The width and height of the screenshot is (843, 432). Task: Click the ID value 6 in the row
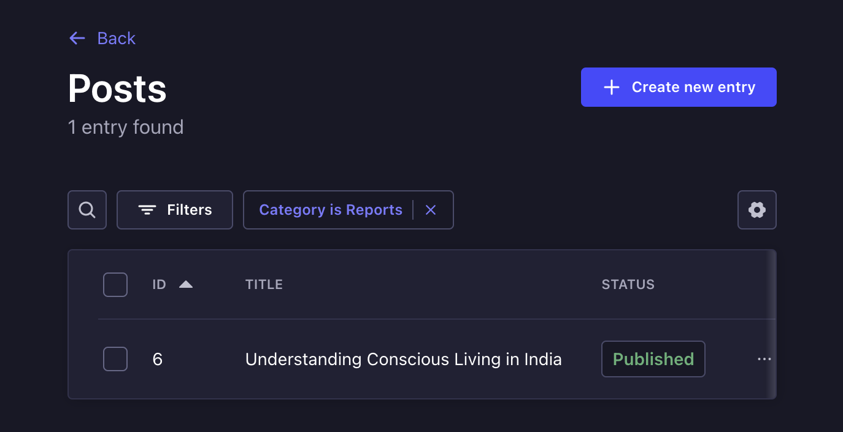[158, 359]
